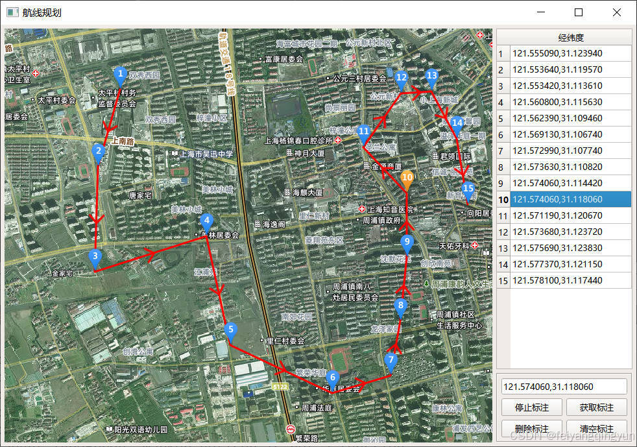637x447 pixels.
Task: Click row header number 10
Action: pyautogui.click(x=503, y=200)
